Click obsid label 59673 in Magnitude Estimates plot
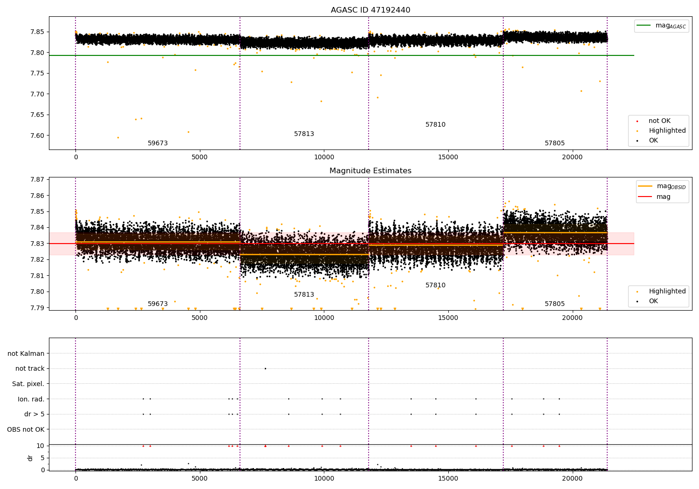 click(x=158, y=304)
